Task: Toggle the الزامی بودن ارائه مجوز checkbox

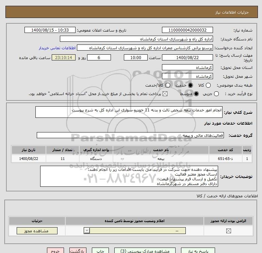Action: pos(228,231)
